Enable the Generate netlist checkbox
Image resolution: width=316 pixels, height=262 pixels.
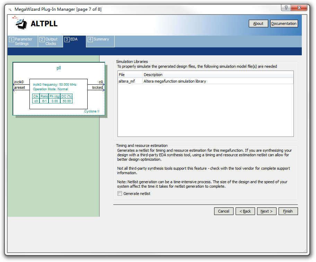tap(120, 194)
